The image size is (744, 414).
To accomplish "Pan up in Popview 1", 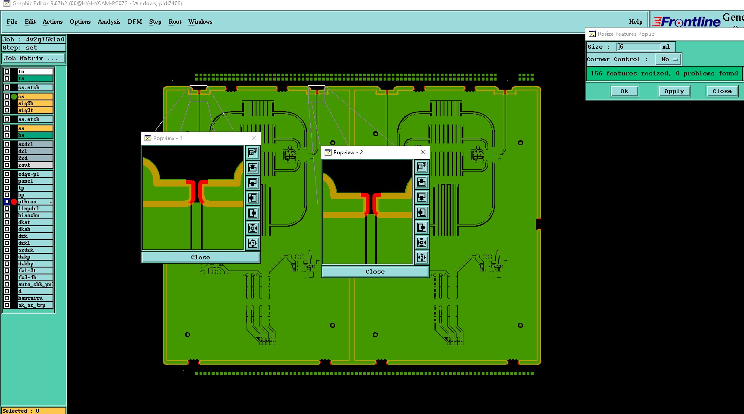I will tap(253, 168).
